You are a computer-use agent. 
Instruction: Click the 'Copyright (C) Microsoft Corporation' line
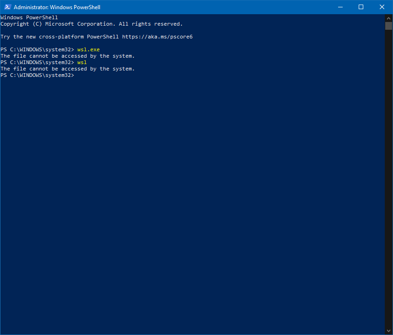coord(92,24)
